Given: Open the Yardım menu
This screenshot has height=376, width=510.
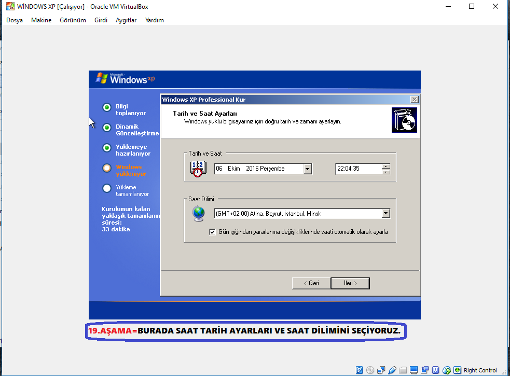Looking at the screenshot, I should tap(155, 20).
